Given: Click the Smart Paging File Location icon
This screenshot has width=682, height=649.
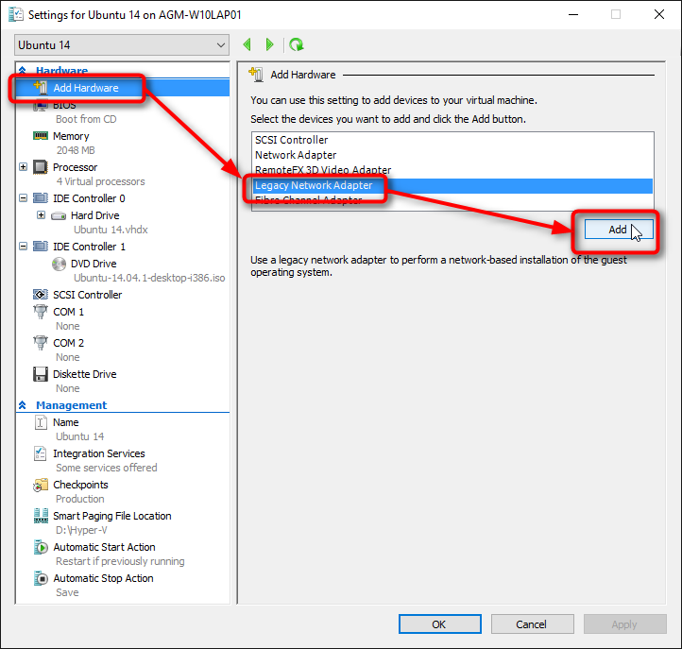Looking at the screenshot, I should click(41, 516).
